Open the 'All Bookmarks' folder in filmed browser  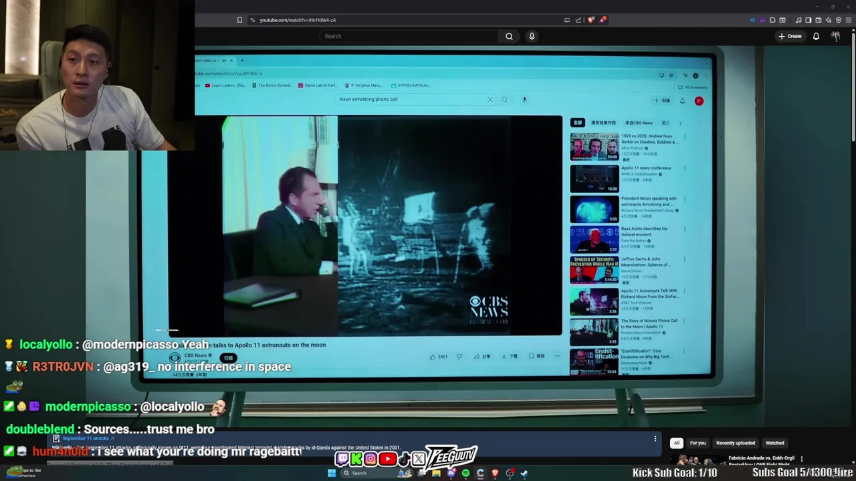click(693, 88)
